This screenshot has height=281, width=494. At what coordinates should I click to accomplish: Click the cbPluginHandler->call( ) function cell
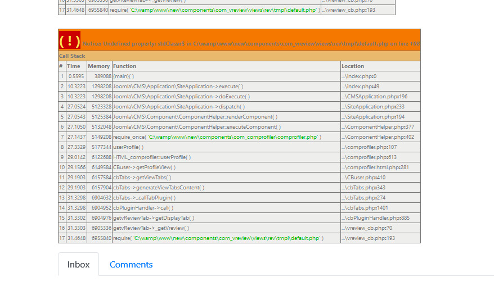click(143, 208)
